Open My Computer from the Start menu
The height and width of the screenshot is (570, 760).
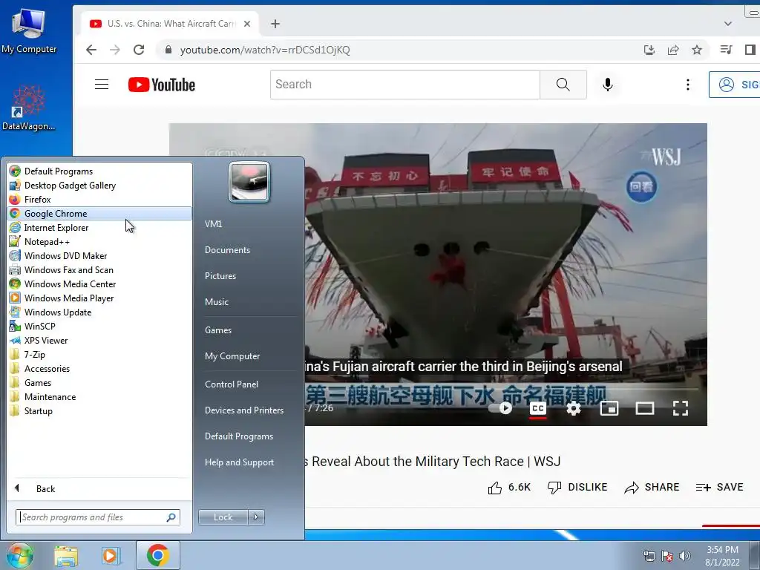(x=232, y=356)
